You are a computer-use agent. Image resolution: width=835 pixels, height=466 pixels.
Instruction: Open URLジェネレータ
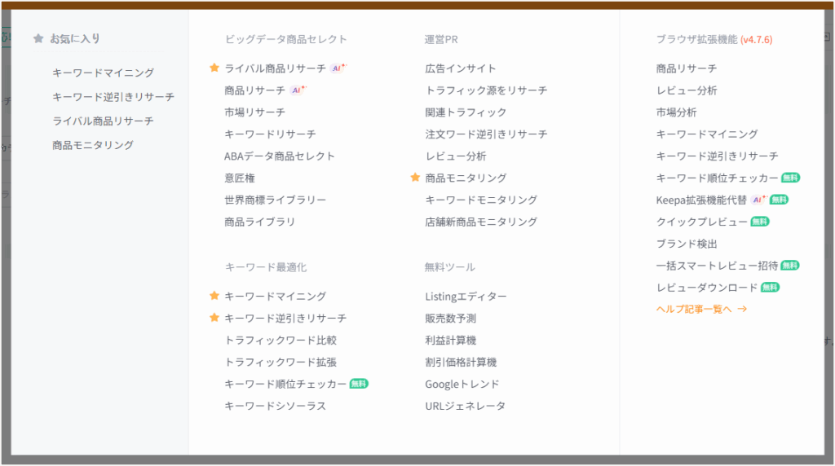tap(466, 406)
